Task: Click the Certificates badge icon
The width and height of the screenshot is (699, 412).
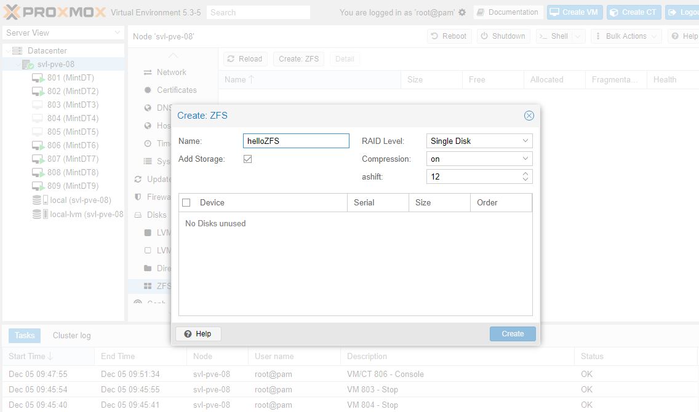Action: [x=148, y=90]
